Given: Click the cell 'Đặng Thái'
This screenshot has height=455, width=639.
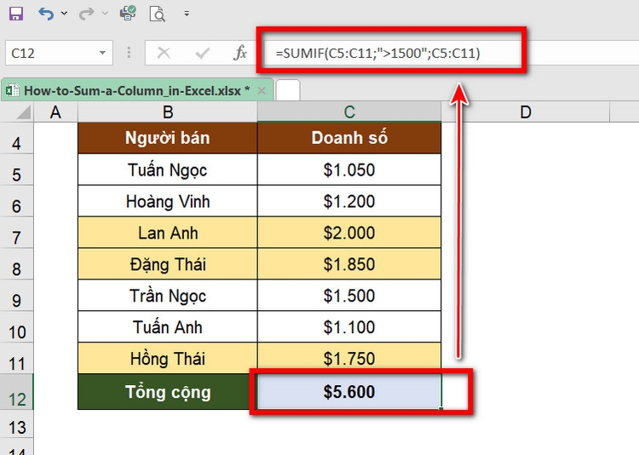Looking at the screenshot, I should coord(168,264).
